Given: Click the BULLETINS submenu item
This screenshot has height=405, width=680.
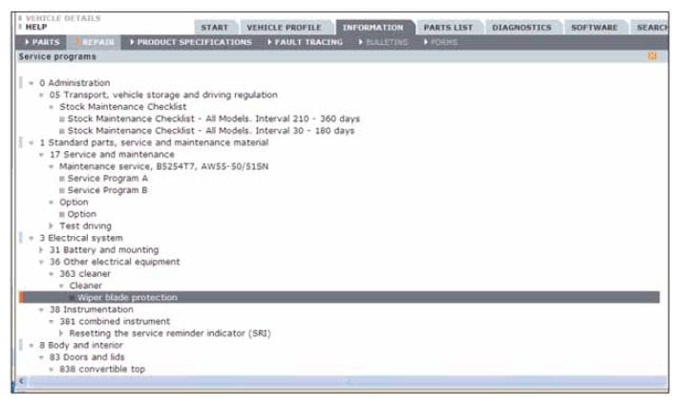Looking at the screenshot, I should 383,42.
